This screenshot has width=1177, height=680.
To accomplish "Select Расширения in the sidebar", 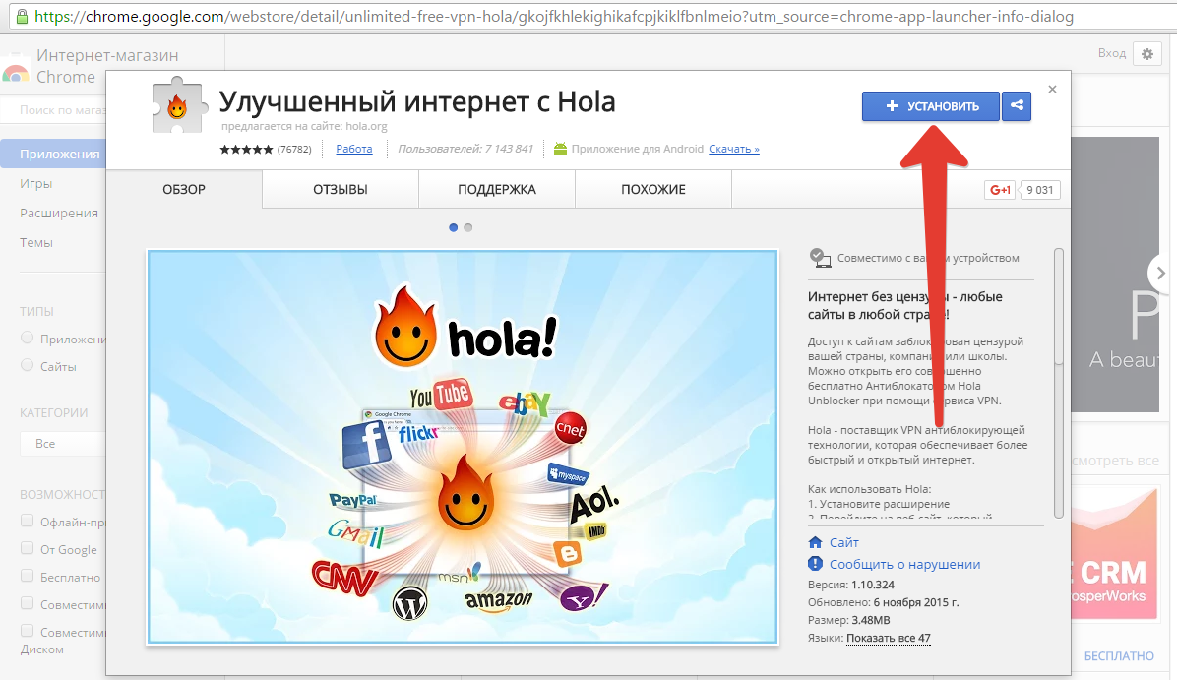I will coord(58,214).
